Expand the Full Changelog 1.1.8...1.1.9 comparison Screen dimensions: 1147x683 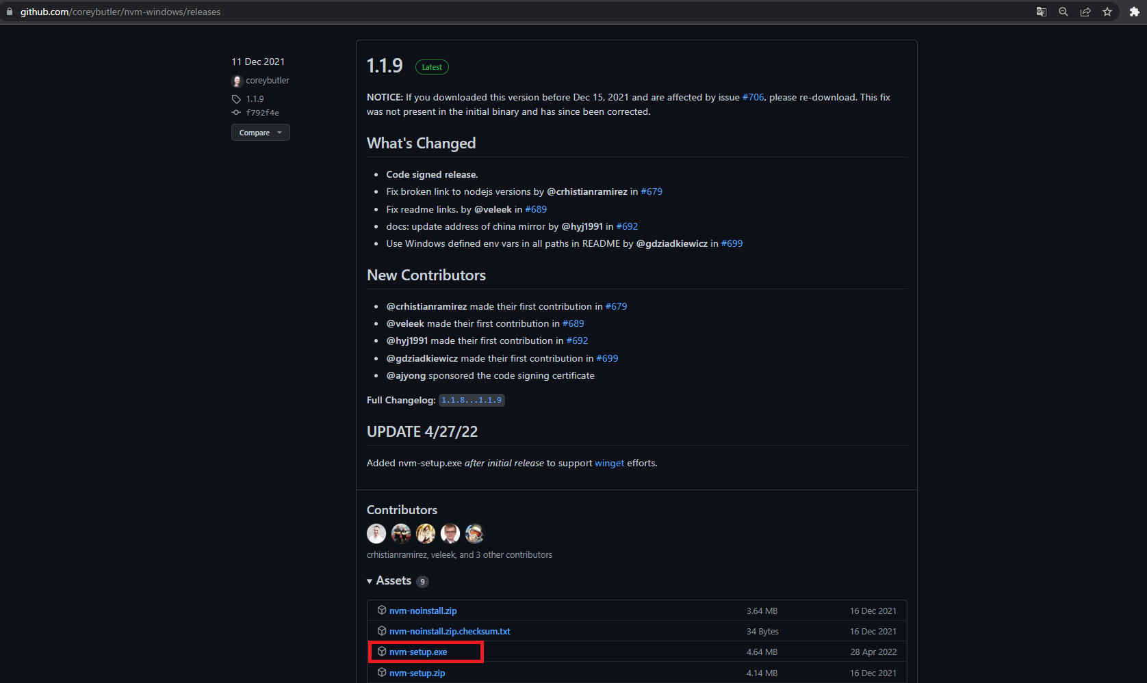click(472, 400)
